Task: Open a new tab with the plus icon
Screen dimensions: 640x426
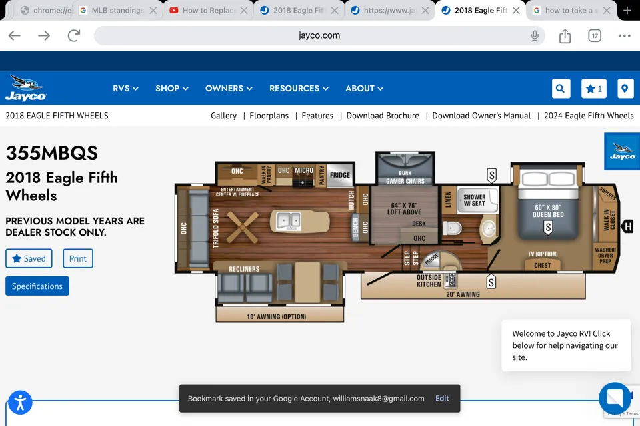Action: coord(627,10)
